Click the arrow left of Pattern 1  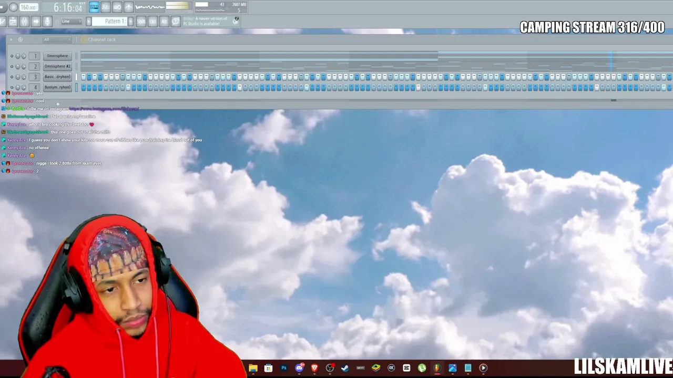[x=89, y=22]
